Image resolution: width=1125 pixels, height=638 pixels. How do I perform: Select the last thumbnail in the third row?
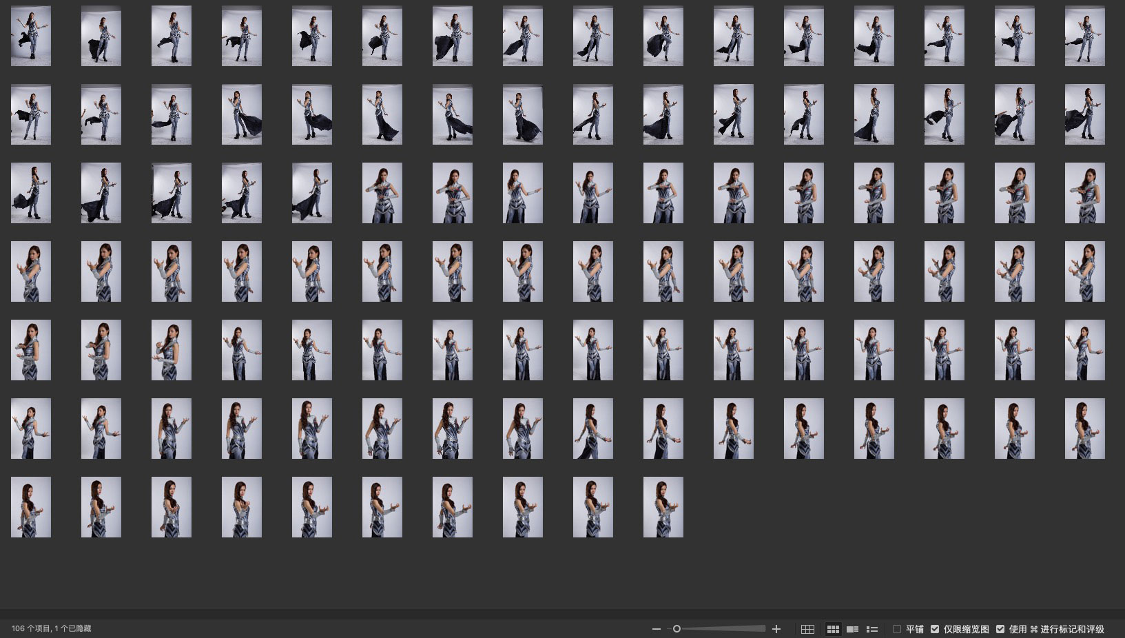[1084, 193]
